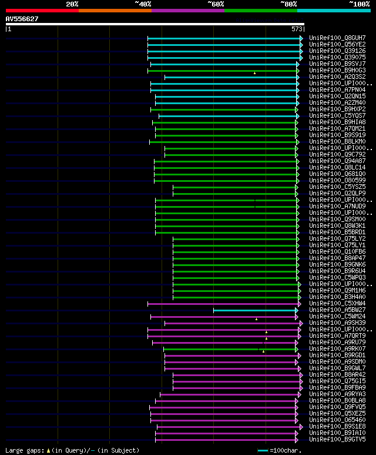Open hit UniRef100_Q56YE2
Image resolution: width=376 pixels, height=455 pixels.
click(337, 44)
